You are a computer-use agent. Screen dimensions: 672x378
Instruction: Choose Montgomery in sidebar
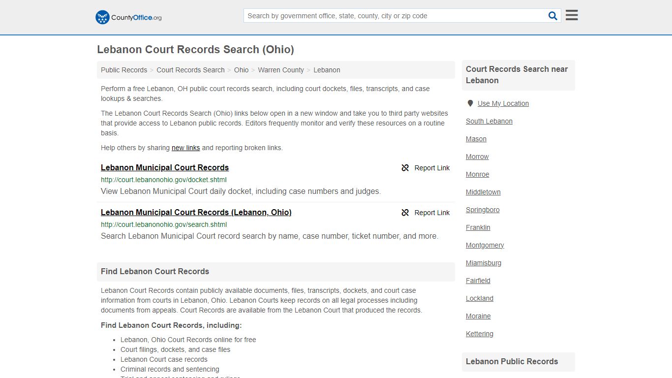485,245
